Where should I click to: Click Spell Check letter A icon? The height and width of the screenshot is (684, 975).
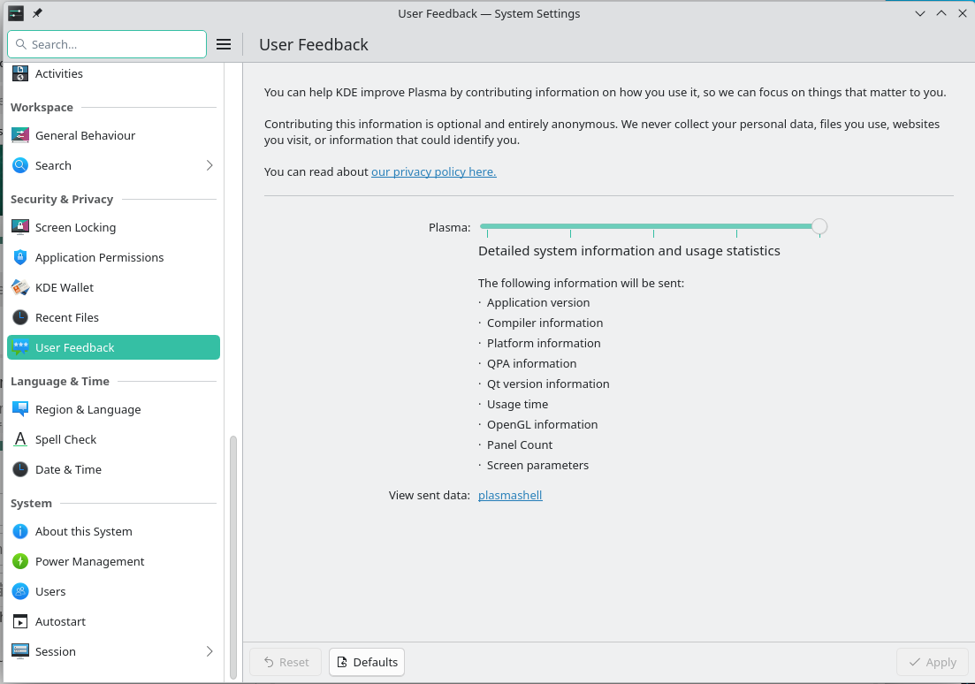click(20, 439)
